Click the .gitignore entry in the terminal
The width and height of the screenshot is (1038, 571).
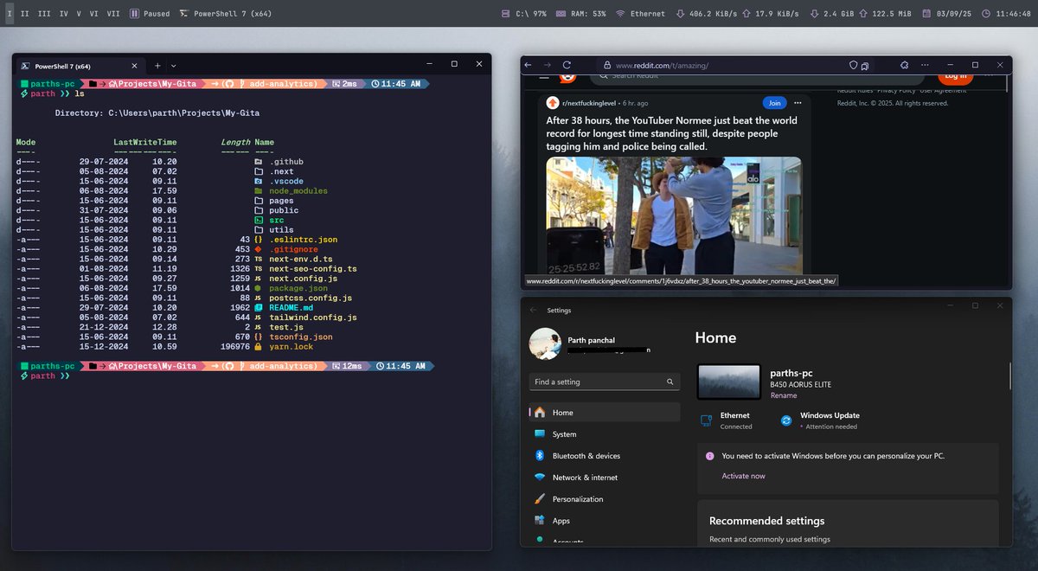pyautogui.click(x=294, y=249)
